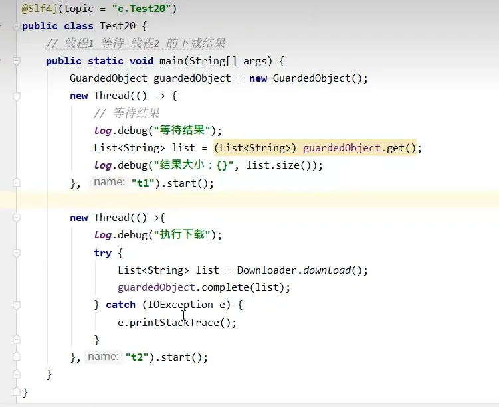Collapse the Test20 class fold marker
This screenshot has width=499, height=407.
point(16,27)
